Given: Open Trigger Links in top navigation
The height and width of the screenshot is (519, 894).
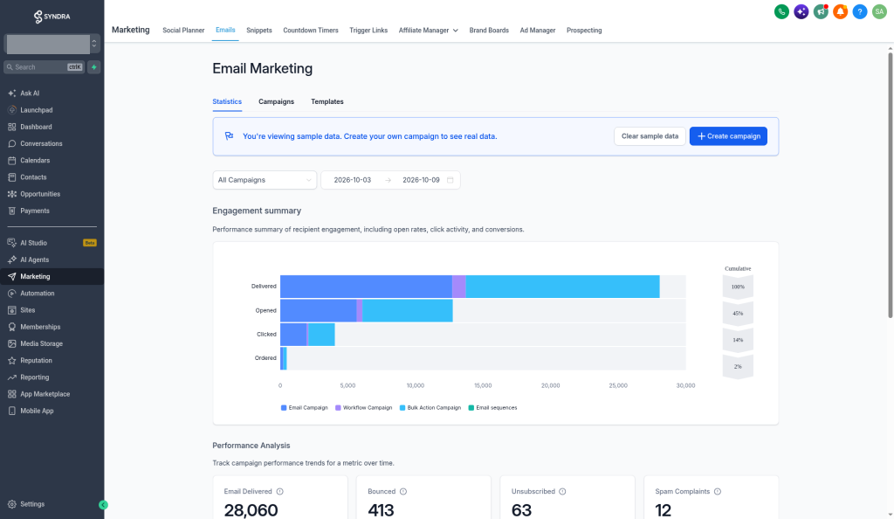Looking at the screenshot, I should click(x=368, y=31).
